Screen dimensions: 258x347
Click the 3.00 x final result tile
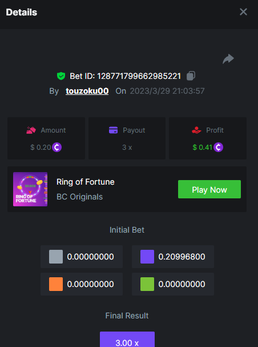pyautogui.click(x=127, y=340)
